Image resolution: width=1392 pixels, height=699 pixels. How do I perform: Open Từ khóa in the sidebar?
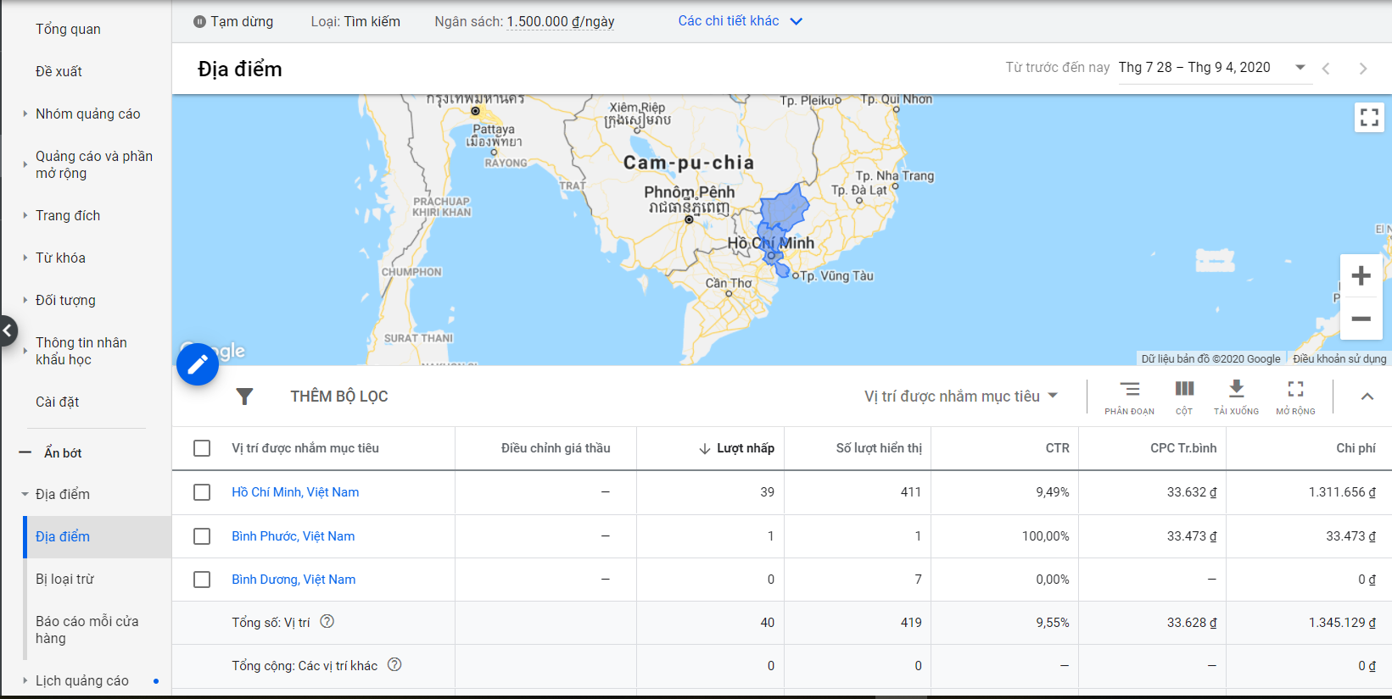pos(60,258)
